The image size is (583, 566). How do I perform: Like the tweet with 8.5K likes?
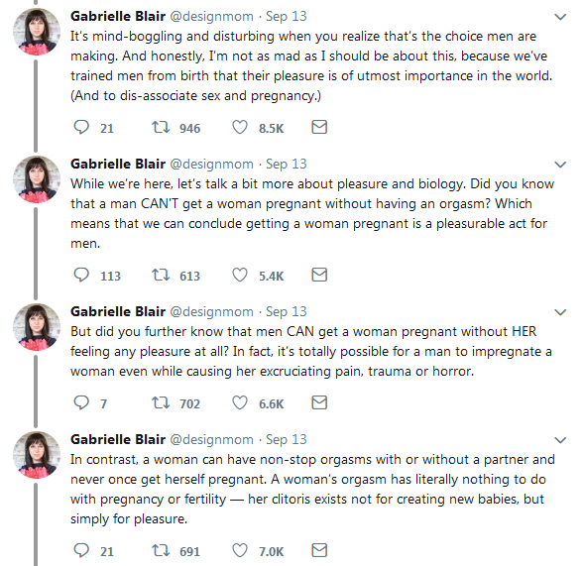click(240, 128)
